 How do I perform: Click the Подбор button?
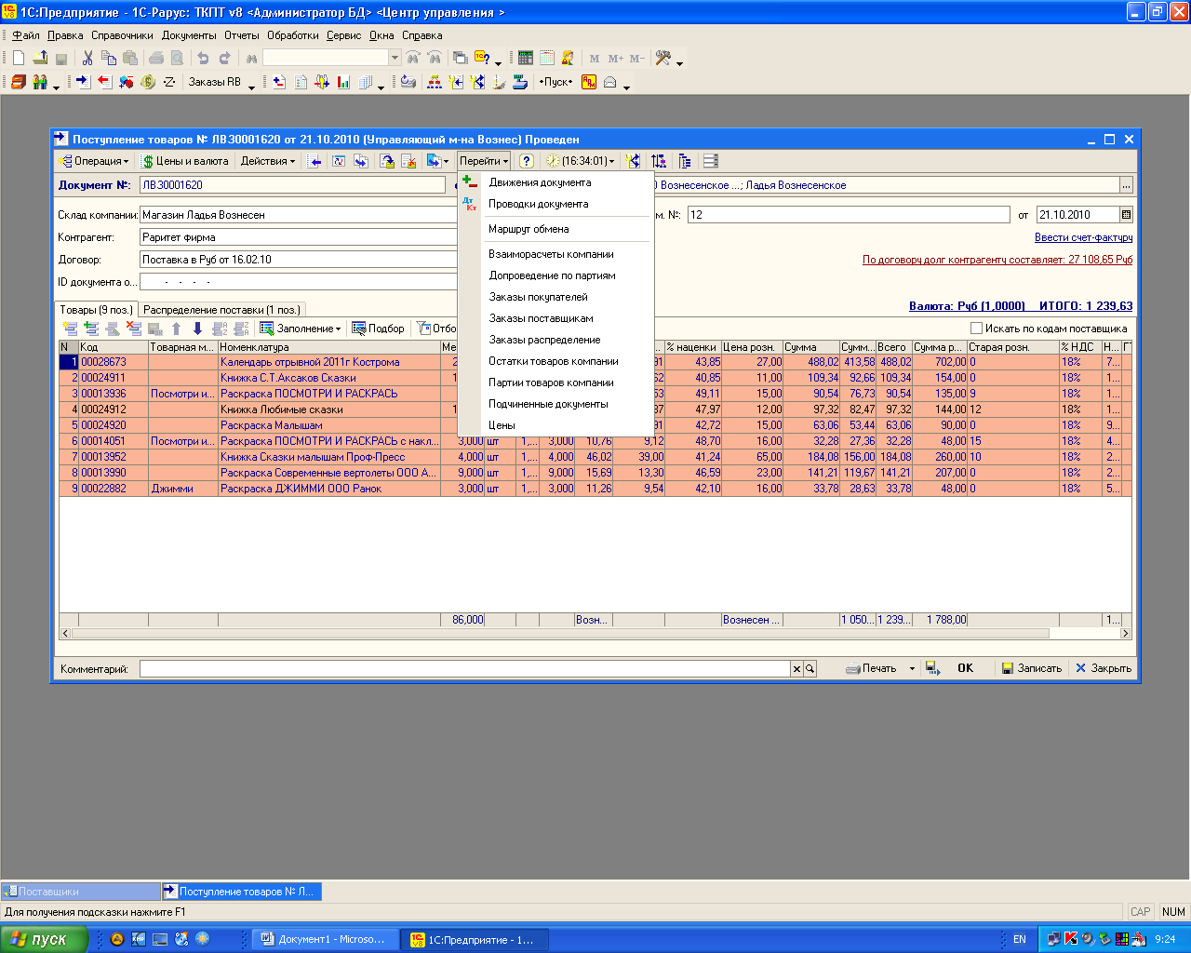[378, 329]
